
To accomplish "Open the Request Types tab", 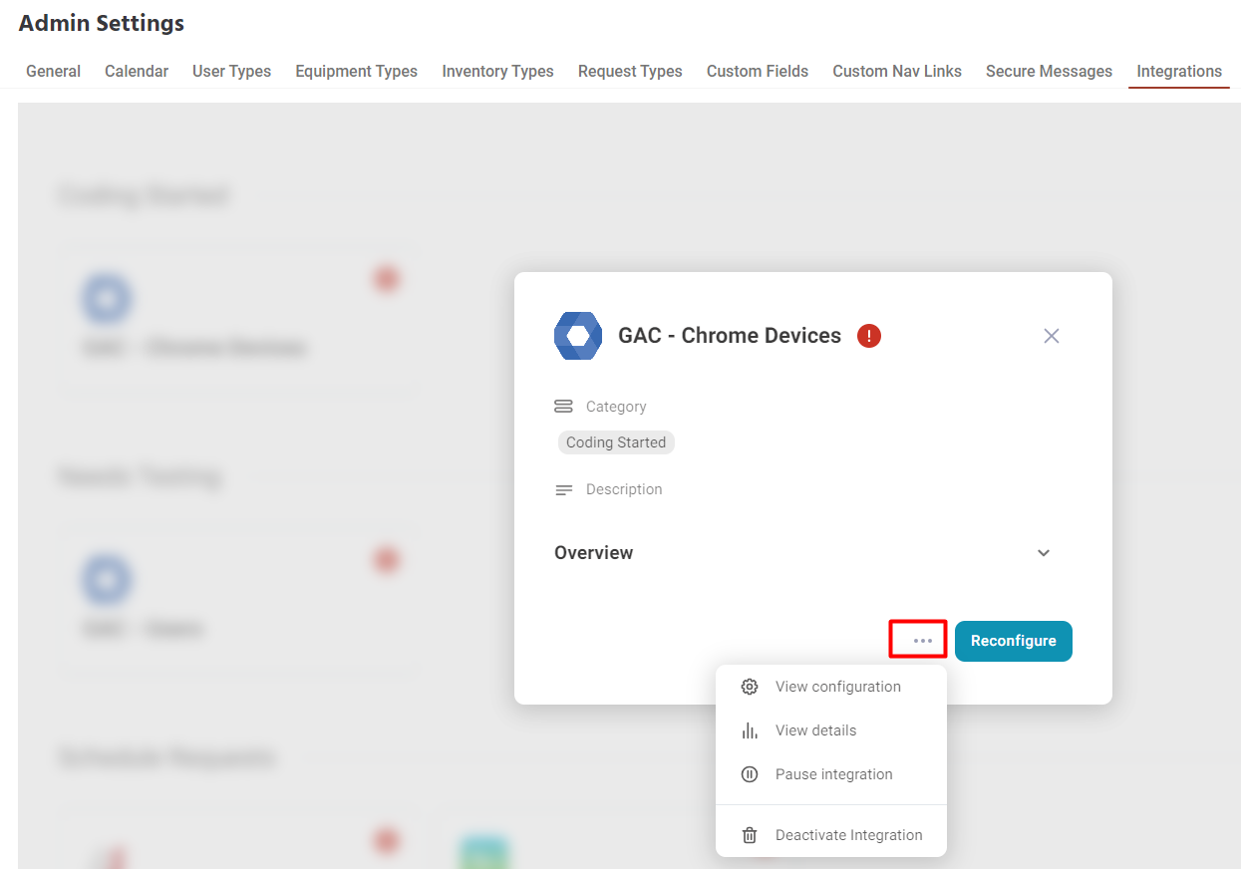I will pos(630,71).
